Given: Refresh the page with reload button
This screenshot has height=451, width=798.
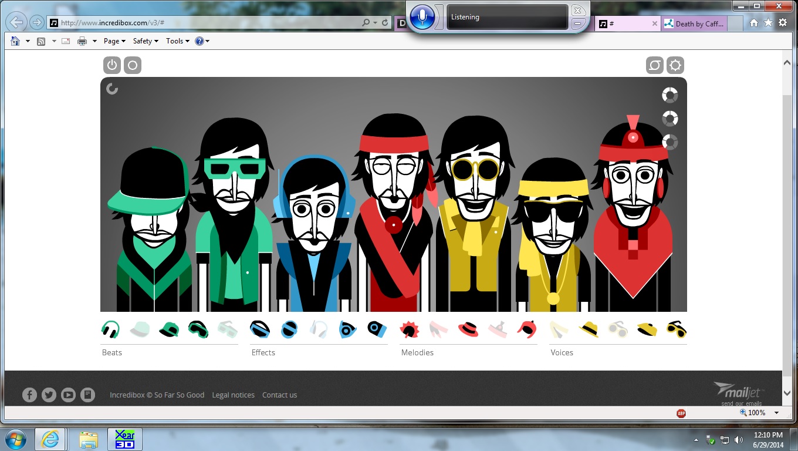Looking at the screenshot, I should click(x=385, y=23).
